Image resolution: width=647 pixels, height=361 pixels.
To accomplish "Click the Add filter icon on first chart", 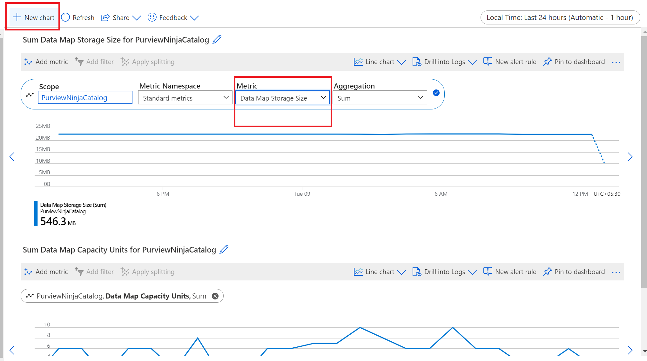I will coord(94,62).
